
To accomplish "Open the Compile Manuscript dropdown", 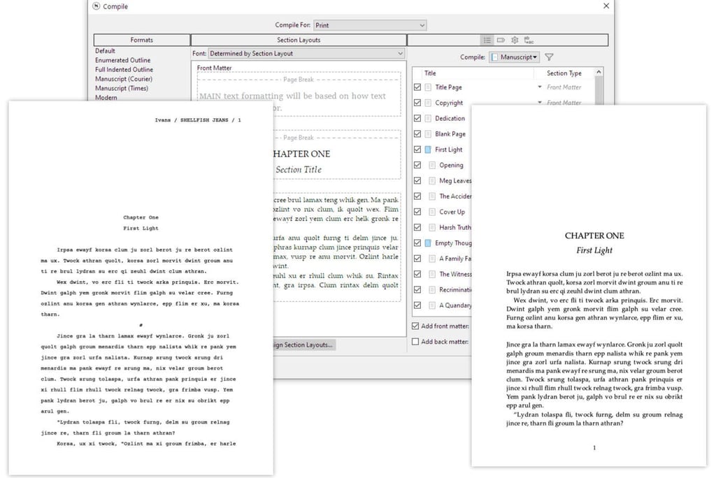I will pos(514,57).
